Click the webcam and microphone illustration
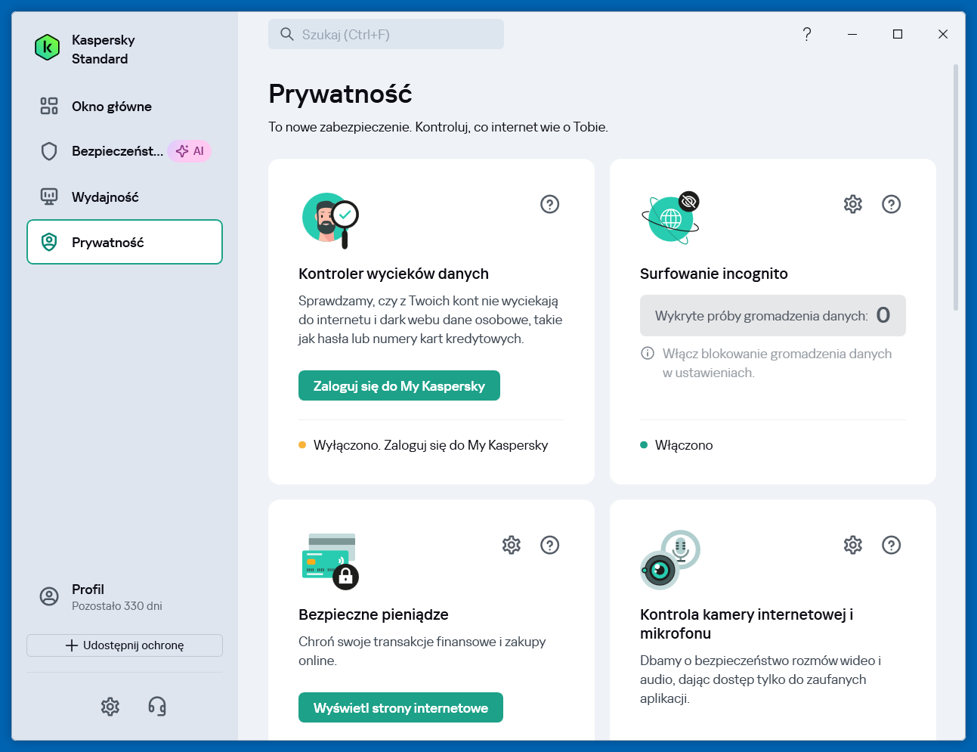The image size is (977, 752). click(x=670, y=560)
